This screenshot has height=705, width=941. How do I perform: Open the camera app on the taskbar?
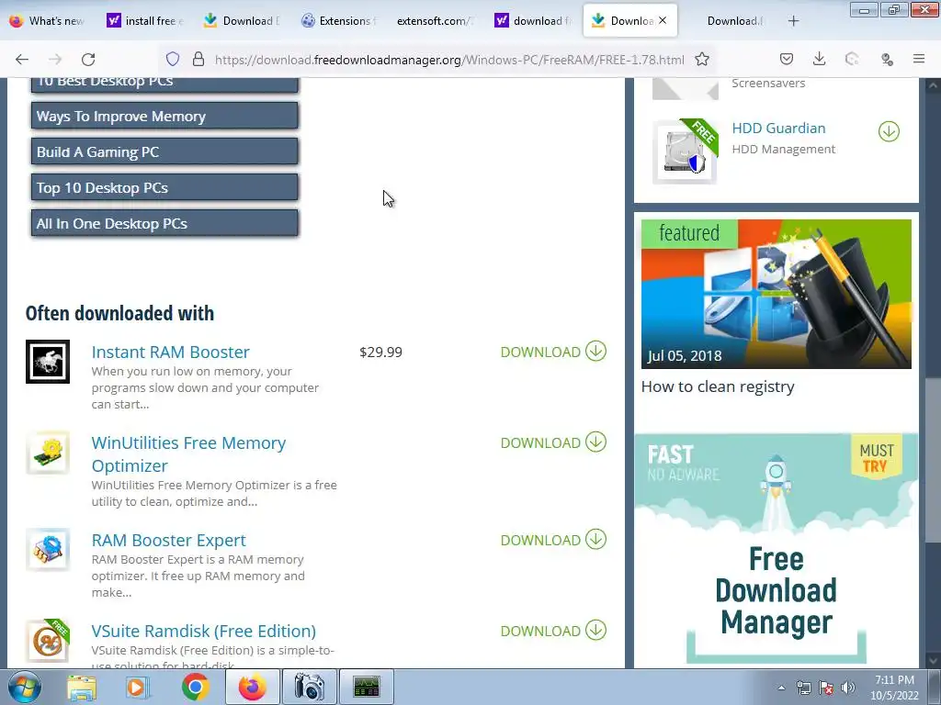coord(309,687)
